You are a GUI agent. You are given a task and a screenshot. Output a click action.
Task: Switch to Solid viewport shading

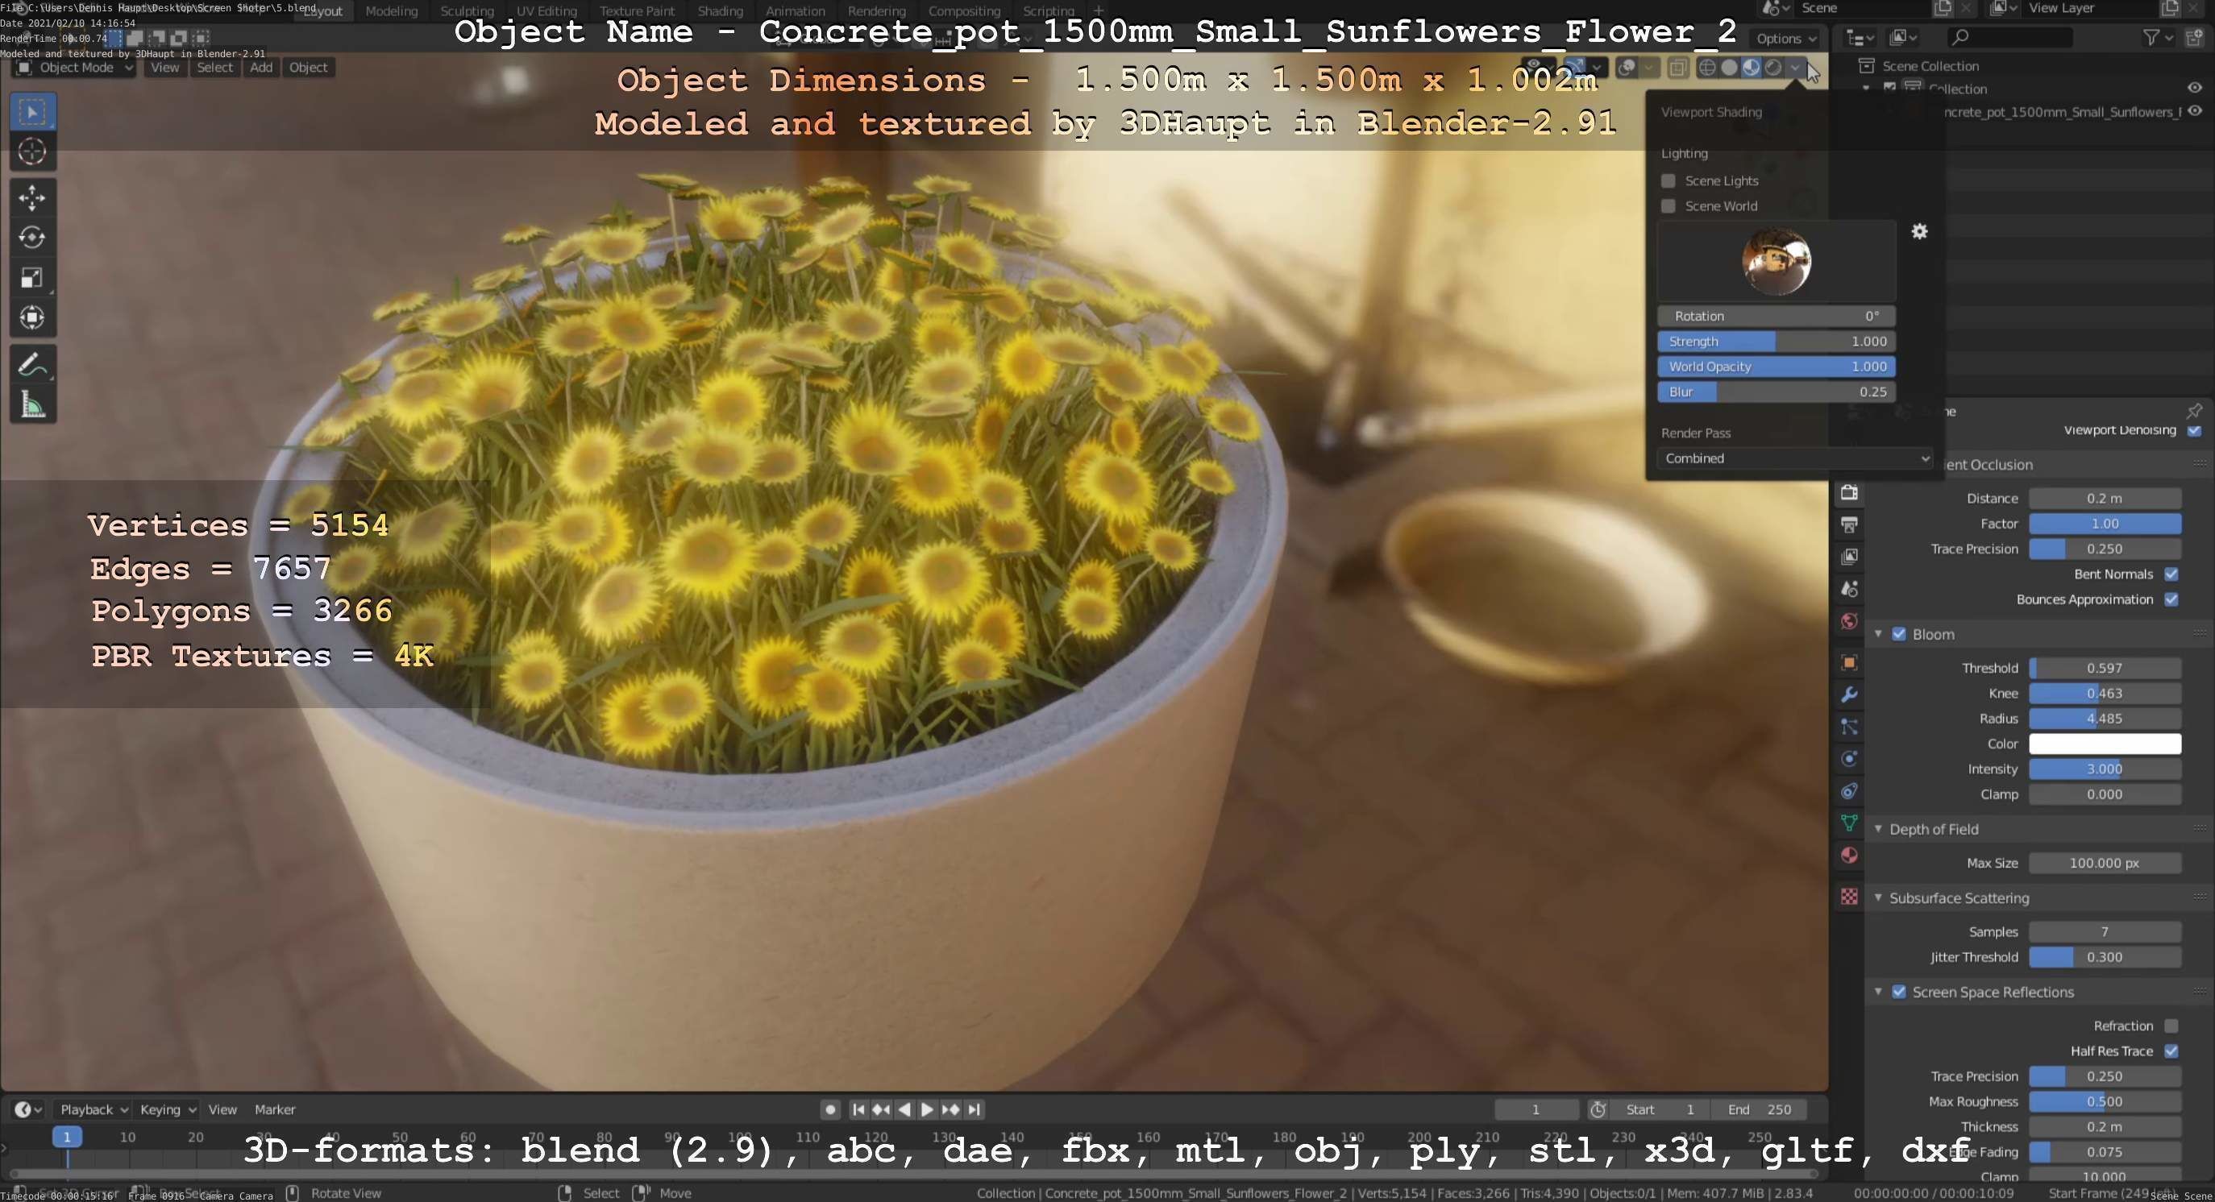click(1729, 67)
